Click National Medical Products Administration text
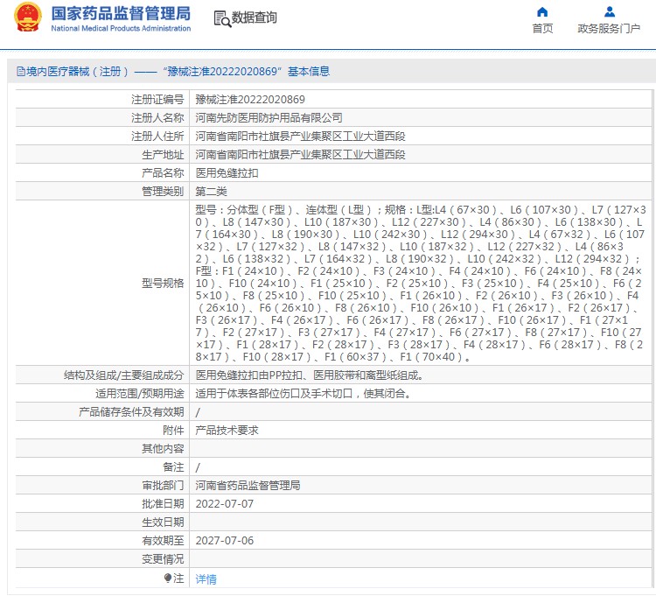Image resolution: width=656 pixels, height=596 pixels. (121, 29)
